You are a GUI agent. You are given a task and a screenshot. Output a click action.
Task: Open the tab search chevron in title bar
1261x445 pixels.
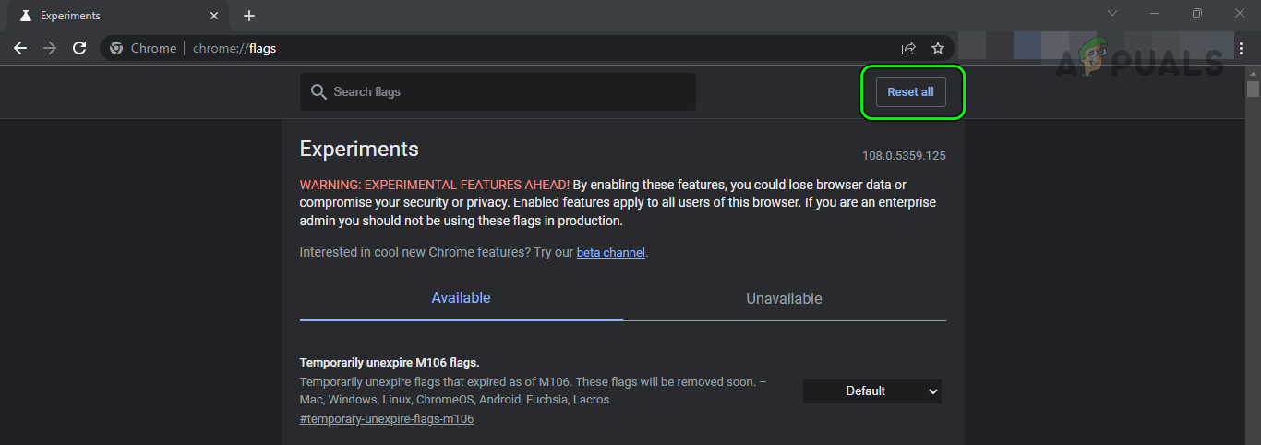coord(1112,13)
